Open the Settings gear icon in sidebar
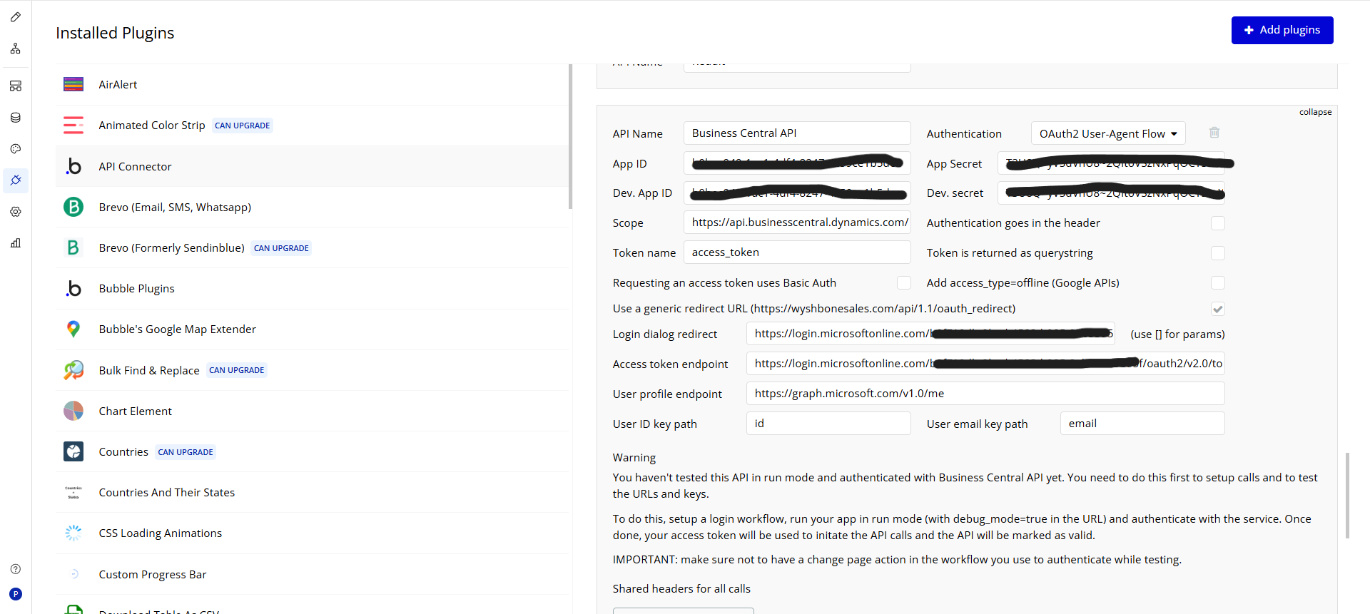 tap(16, 212)
